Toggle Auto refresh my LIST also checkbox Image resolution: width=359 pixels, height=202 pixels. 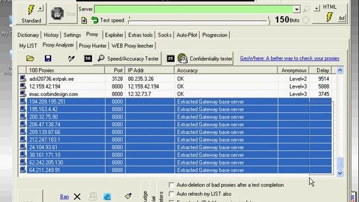(x=171, y=194)
